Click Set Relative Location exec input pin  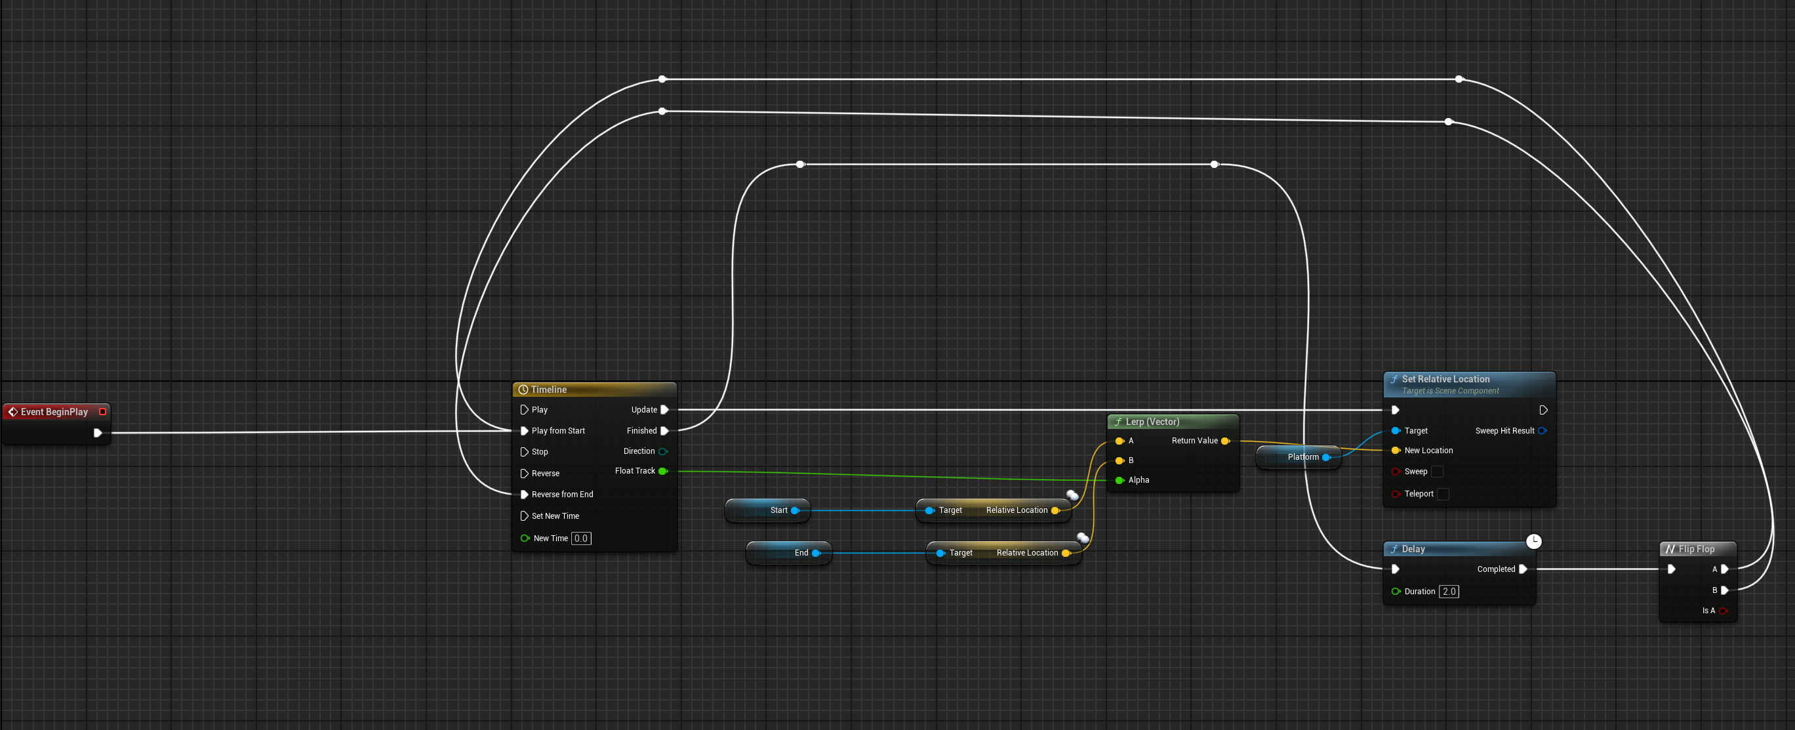click(x=1395, y=409)
